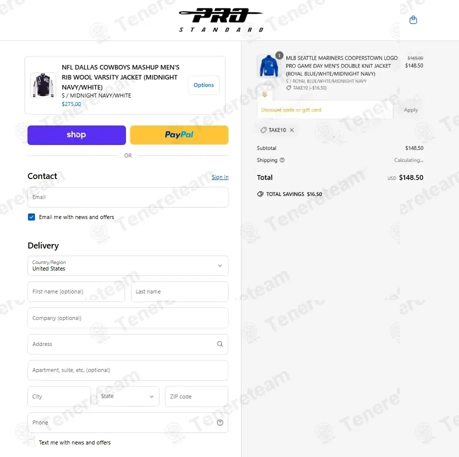Uncheck Email me with news and offers

pos(31,217)
